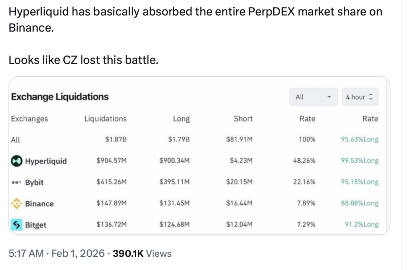The width and height of the screenshot is (411, 270).
Task: Sort by the Long column header
Action: (x=181, y=119)
